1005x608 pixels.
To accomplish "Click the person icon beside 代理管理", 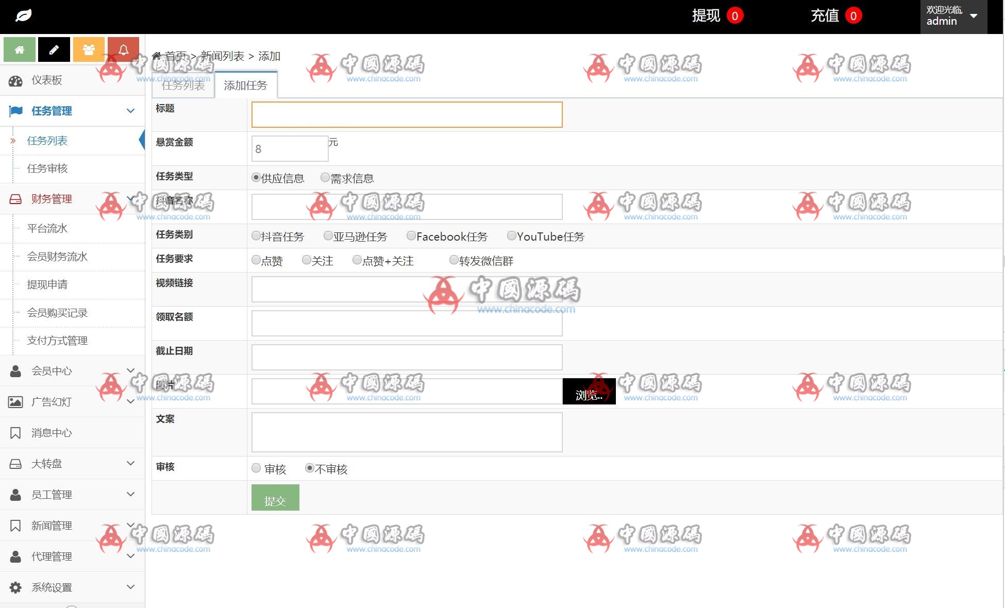I will pyautogui.click(x=15, y=556).
